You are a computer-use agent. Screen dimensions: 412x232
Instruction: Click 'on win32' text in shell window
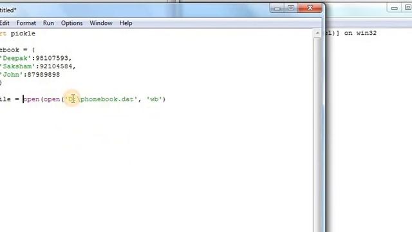360,33
